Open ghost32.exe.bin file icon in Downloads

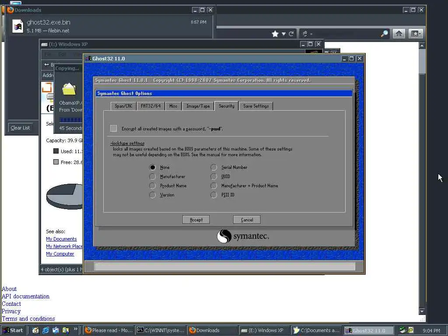pos(17,26)
